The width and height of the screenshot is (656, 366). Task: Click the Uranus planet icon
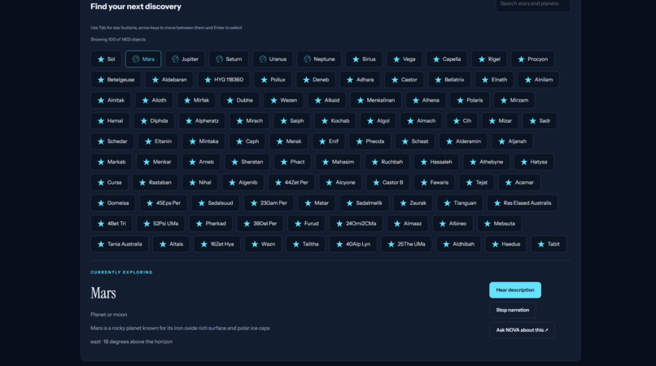pyautogui.click(x=263, y=59)
